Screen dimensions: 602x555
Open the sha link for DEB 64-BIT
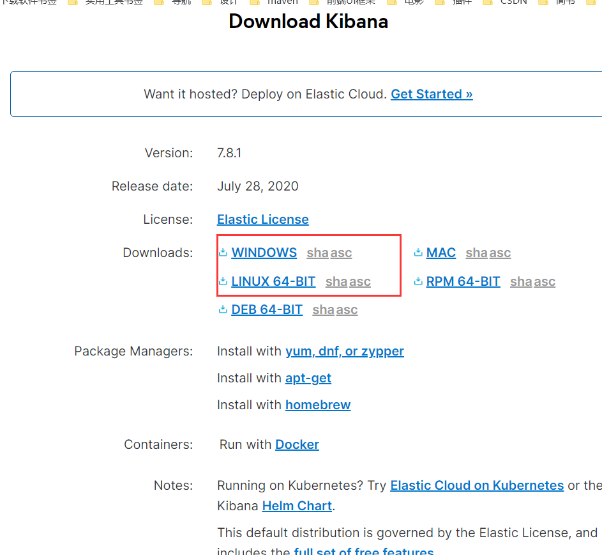(x=323, y=309)
